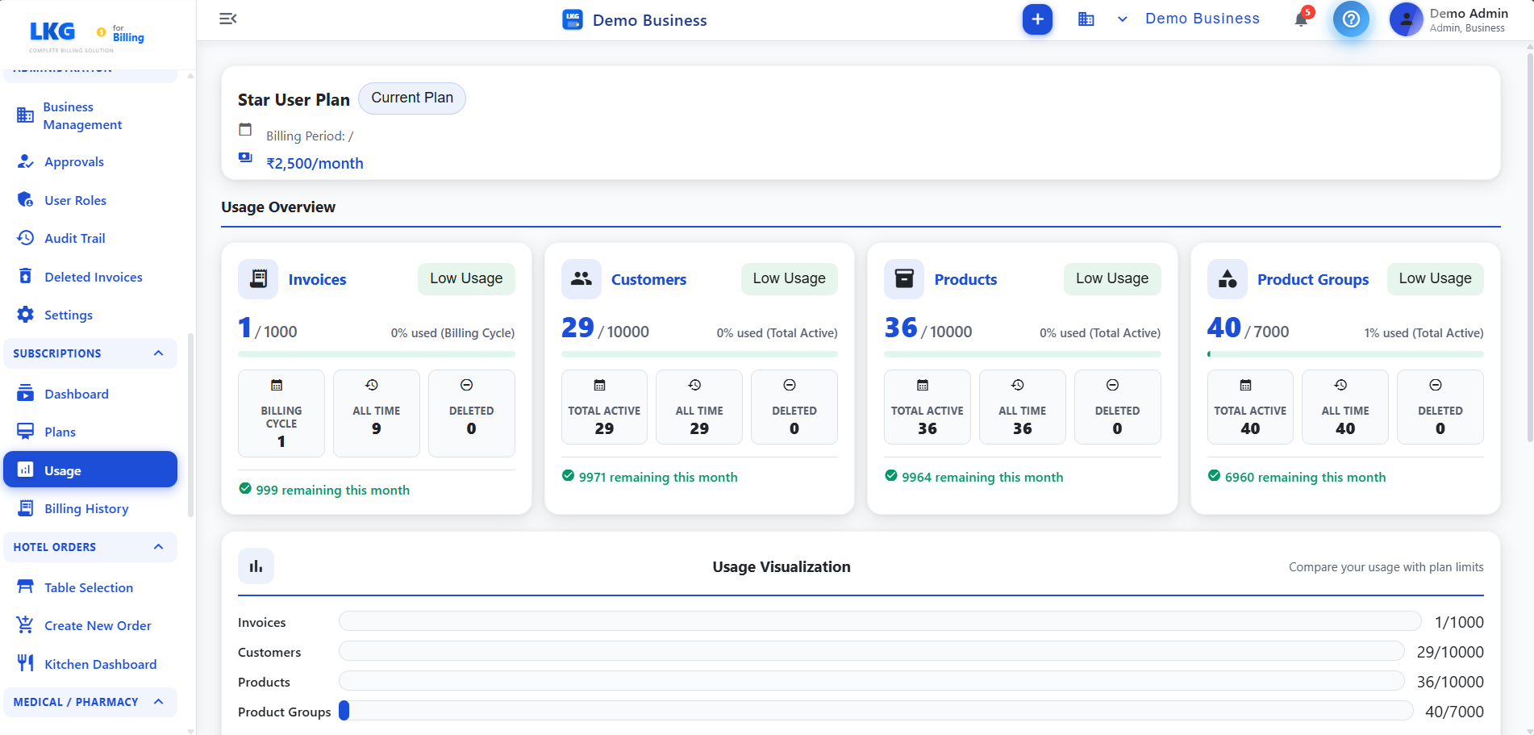Click '999 remaining this month' text
The width and height of the screenshot is (1534, 735).
tap(332, 490)
